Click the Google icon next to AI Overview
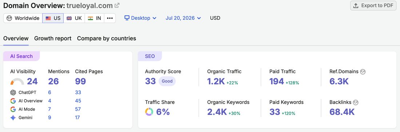Viewport: 400px width, 132px height. coord(13,101)
